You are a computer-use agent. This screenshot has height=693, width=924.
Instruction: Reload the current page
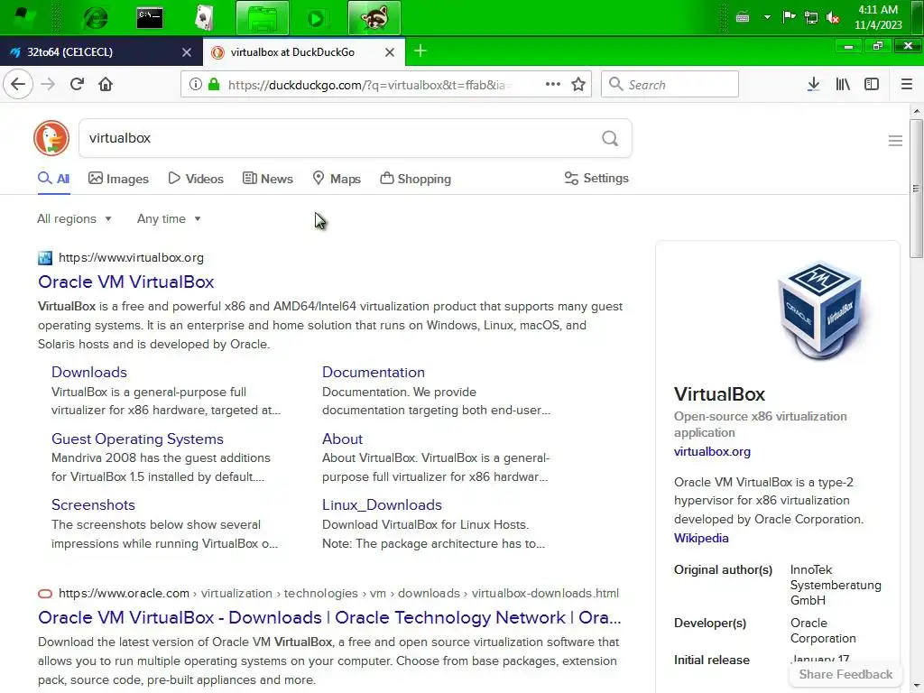77,84
